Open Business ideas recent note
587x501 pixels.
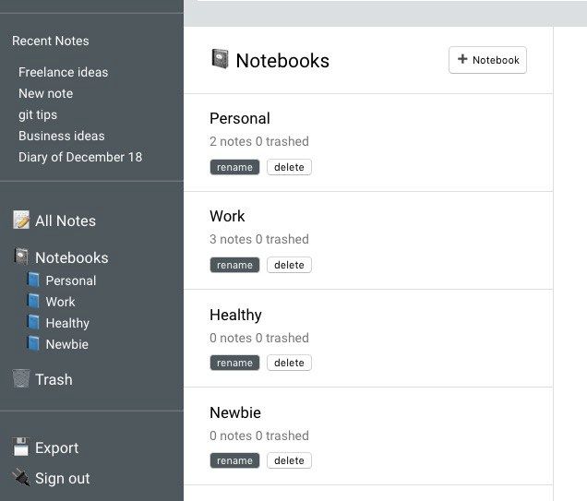pos(61,136)
